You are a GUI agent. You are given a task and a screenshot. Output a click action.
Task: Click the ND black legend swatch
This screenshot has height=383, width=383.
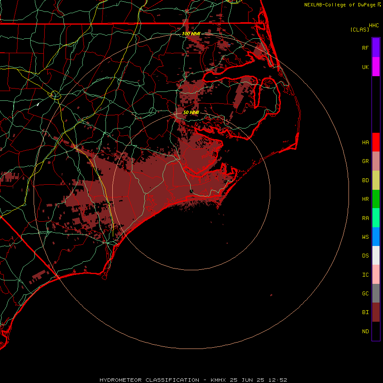point(376,331)
